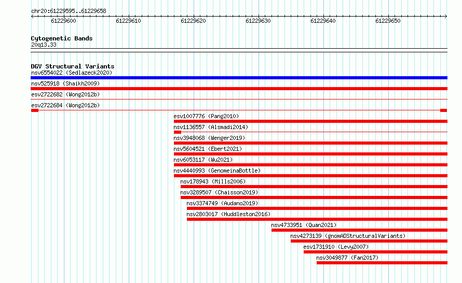Image resolution: width=462 pixels, height=283 pixels.
Task: Click the 20q13.33 band label
Action: pyautogui.click(x=44, y=45)
